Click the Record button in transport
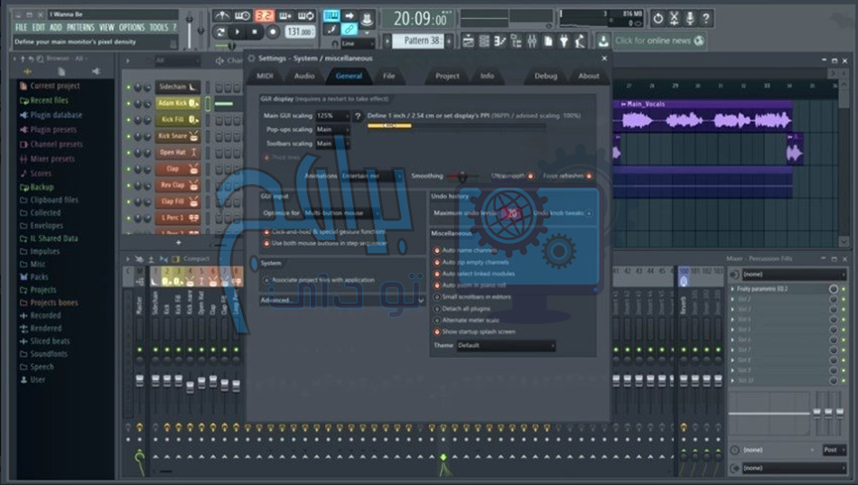The image size is (858, 485). [272, 33]
